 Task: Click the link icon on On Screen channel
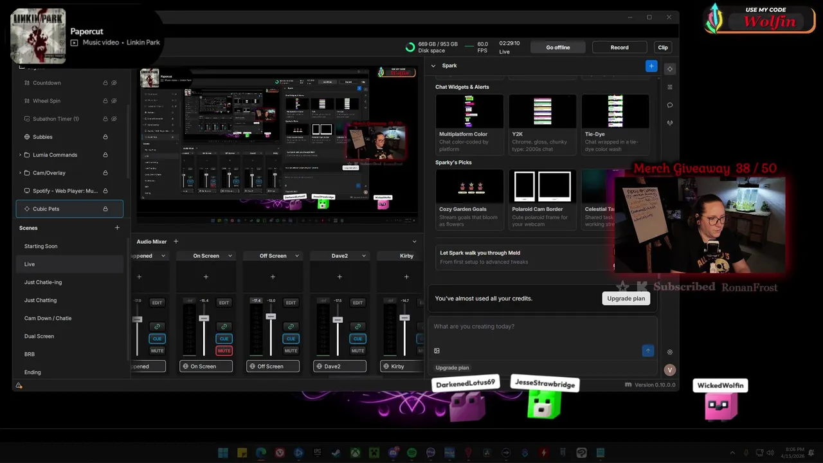tap(224, 327)
